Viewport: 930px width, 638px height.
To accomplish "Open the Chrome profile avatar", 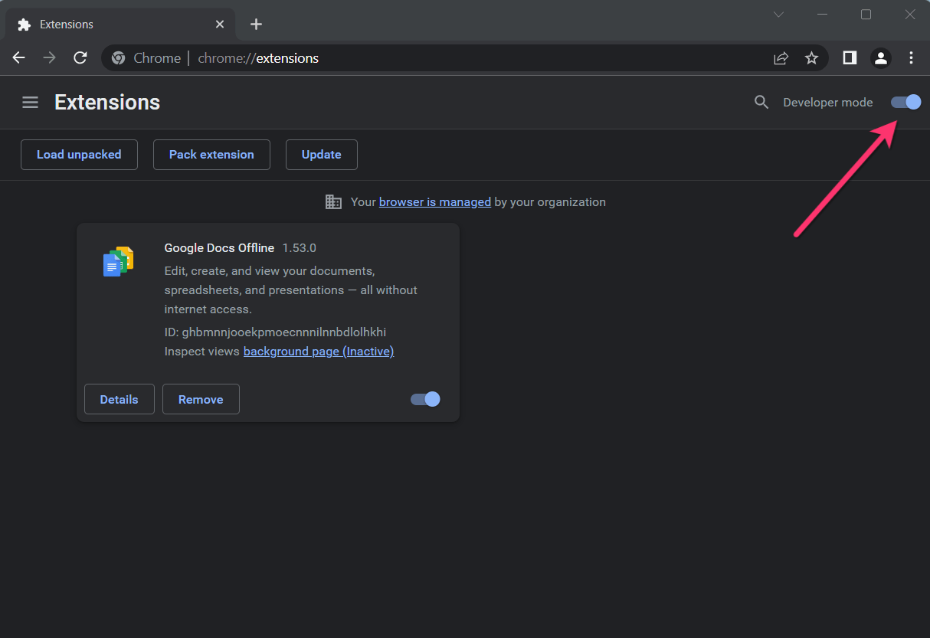I will tap(880, 57).
